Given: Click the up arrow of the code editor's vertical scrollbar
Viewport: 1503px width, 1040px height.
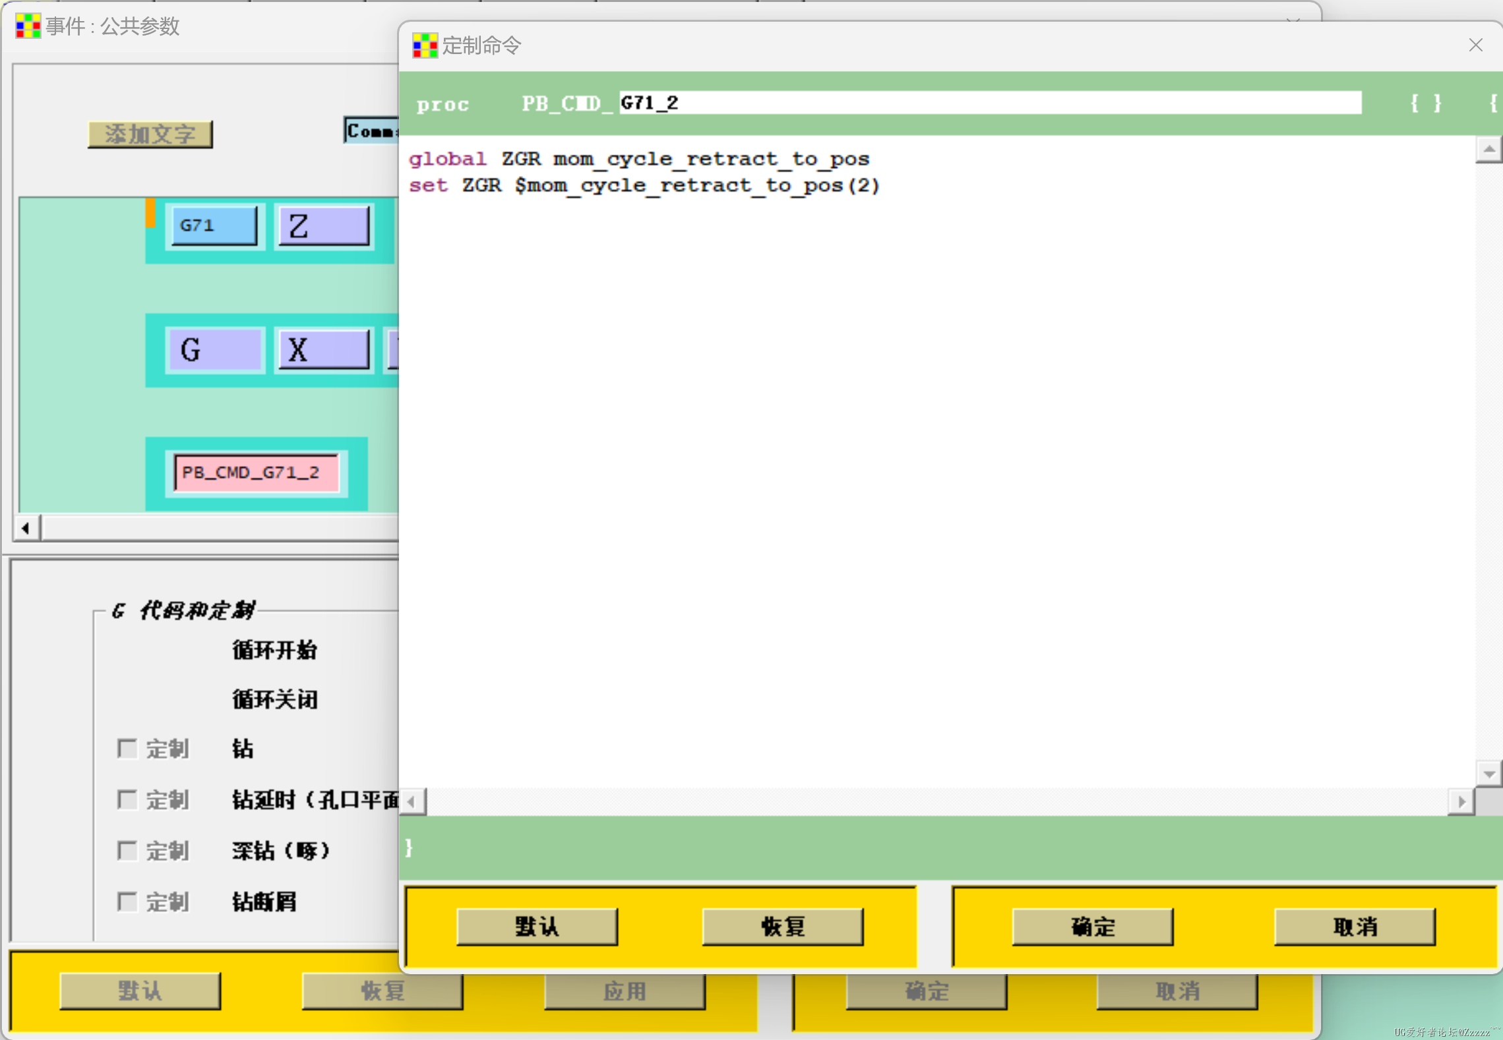Looking at the screenshot, I should [1488, 150].
